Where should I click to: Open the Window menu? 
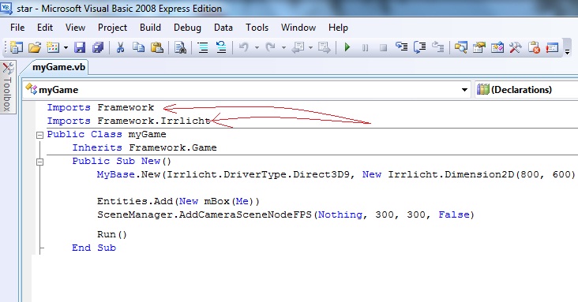pos(298,28)
